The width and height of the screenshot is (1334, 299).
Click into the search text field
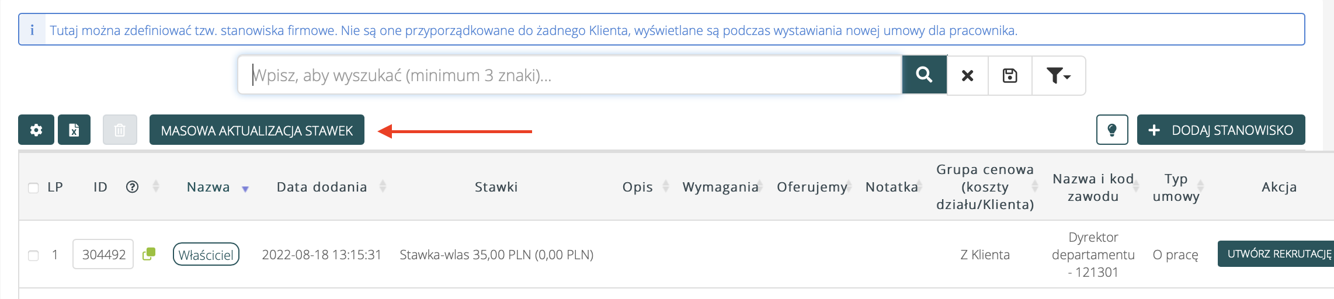coord(569,75)
